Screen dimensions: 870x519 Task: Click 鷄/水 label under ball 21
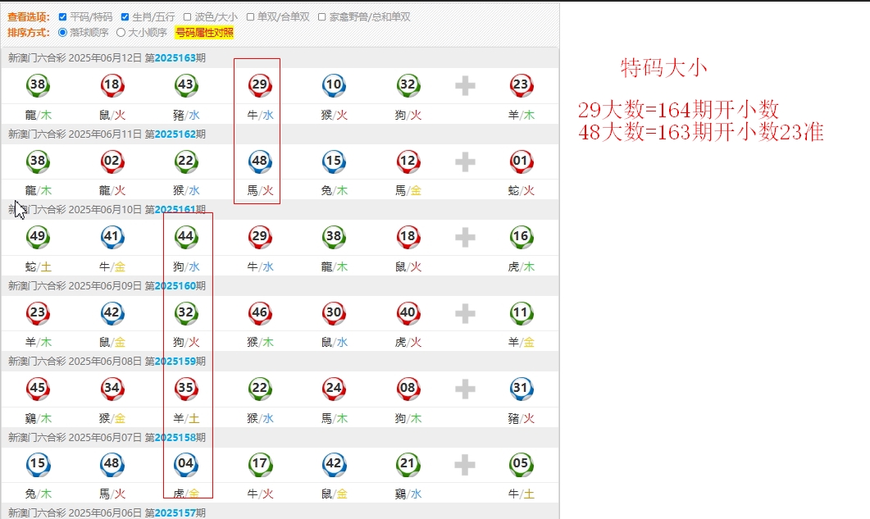408,494
